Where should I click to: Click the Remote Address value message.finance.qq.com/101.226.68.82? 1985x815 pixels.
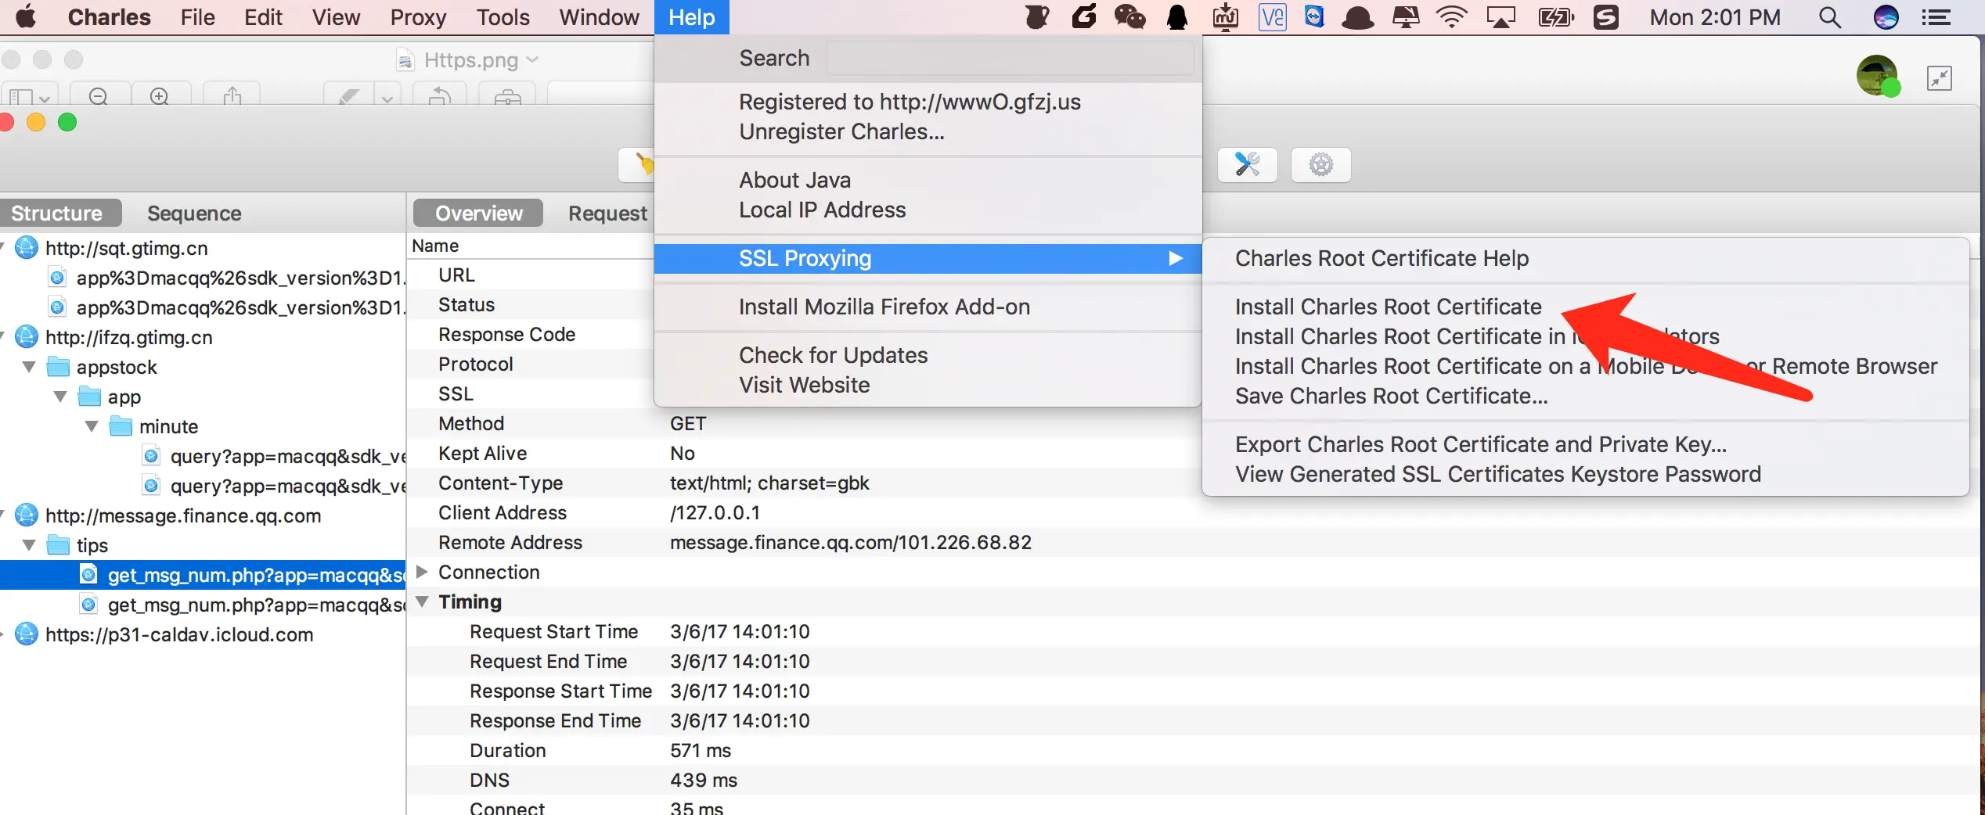coord(850,542)
